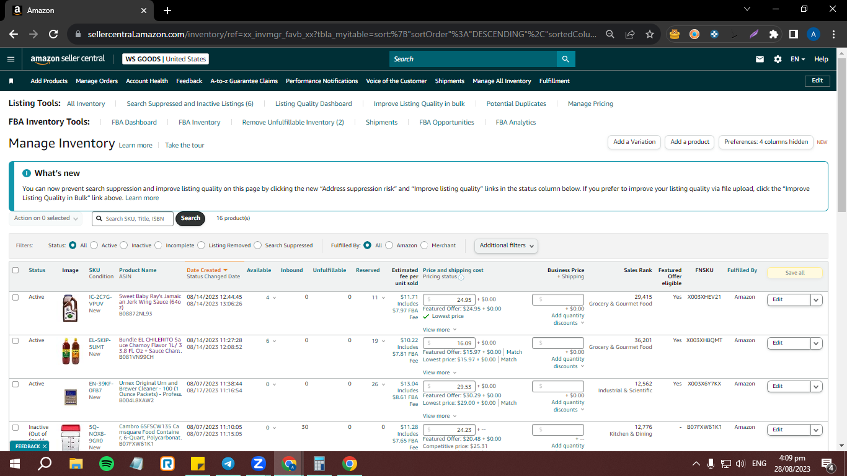Select the checkbox for SKU IC-2C7G-VPUV row
Screen dimensions: 847x476
16,297
